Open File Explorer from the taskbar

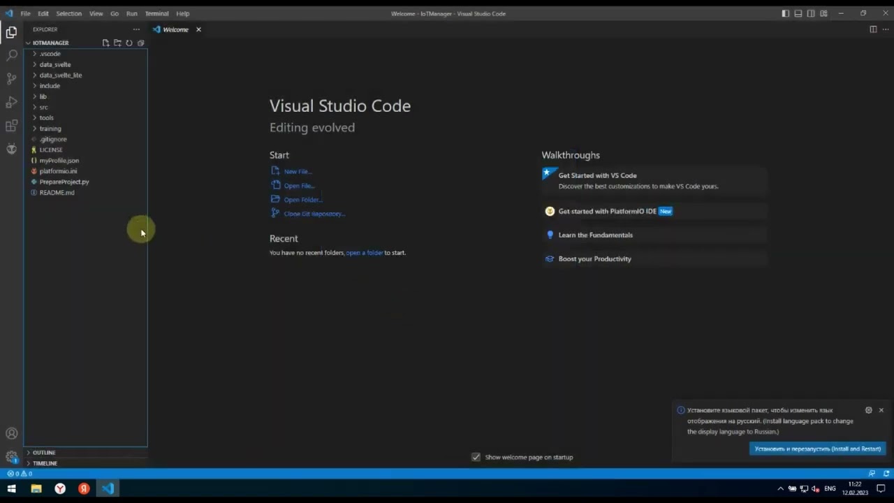coord(36,489)
